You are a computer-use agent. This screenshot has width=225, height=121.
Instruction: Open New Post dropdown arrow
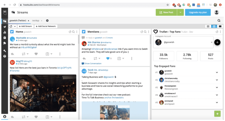click(180, 13)
